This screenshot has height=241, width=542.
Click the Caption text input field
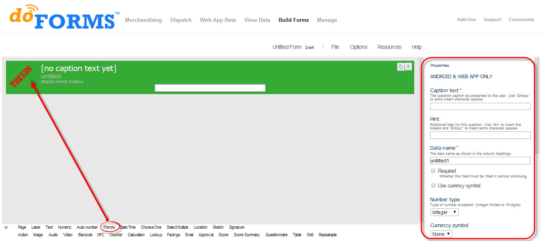click(x=480, y=106)
